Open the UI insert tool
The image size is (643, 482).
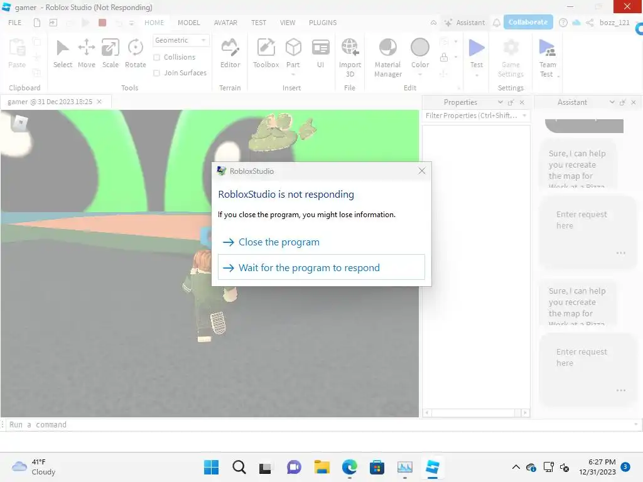[x=321, y=53]
